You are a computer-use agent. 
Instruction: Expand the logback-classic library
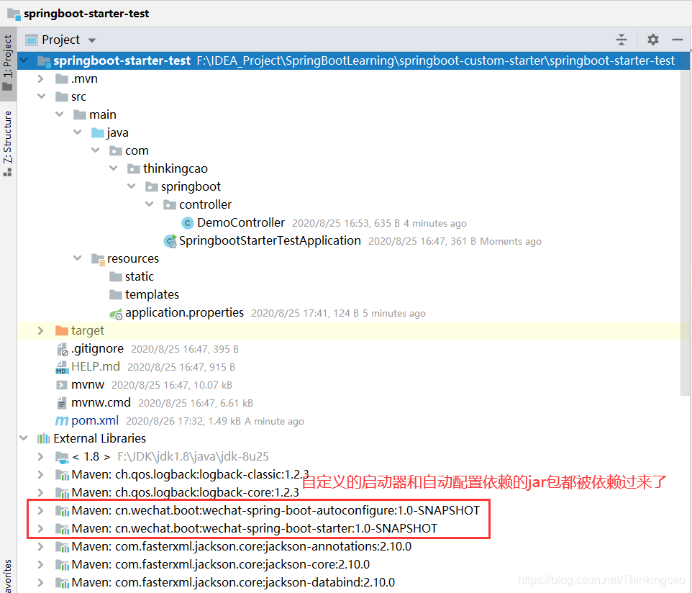tap(41, 474)
